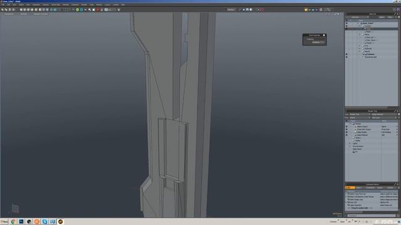This screenshot has height=225, width=401.
Task: Click the Filter button in the Item List header
Action: pos(390,17)
